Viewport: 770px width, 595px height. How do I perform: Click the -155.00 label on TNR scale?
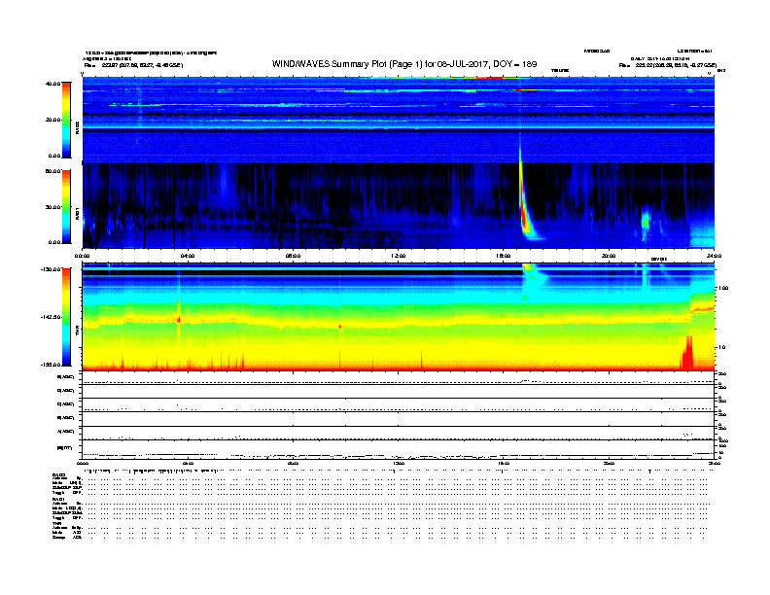tap(52, 365)
